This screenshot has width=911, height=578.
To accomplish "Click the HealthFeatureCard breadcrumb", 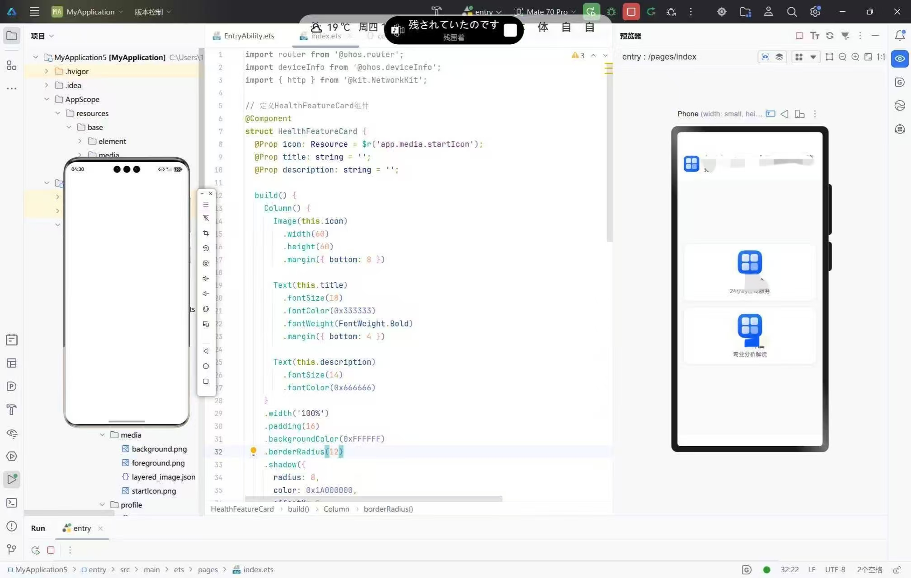I will pyautogui.click(x=242, y=509).
